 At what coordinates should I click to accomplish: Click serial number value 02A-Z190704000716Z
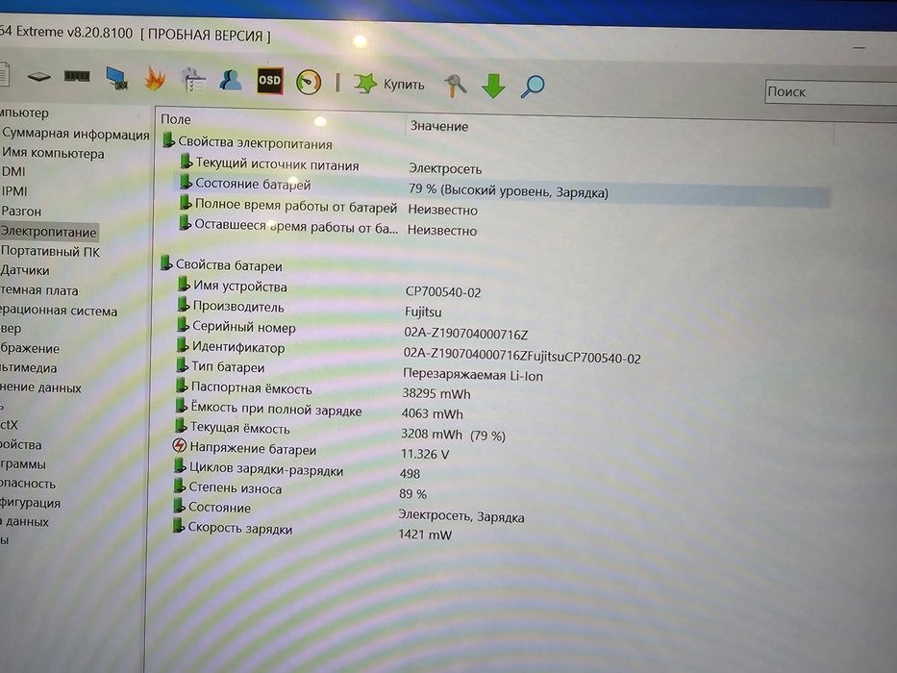[x=466, y=334]
